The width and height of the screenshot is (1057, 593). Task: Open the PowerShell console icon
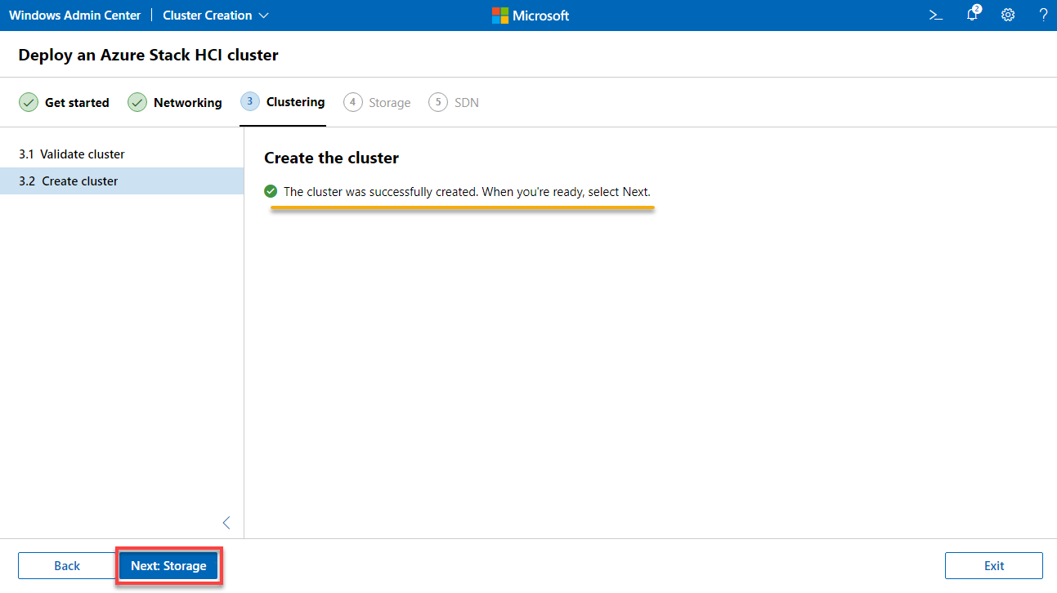click(x=936, y=15)
